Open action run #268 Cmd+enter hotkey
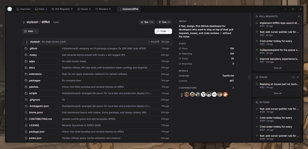This screenshot has width=308, height=149. click(277, 119)
